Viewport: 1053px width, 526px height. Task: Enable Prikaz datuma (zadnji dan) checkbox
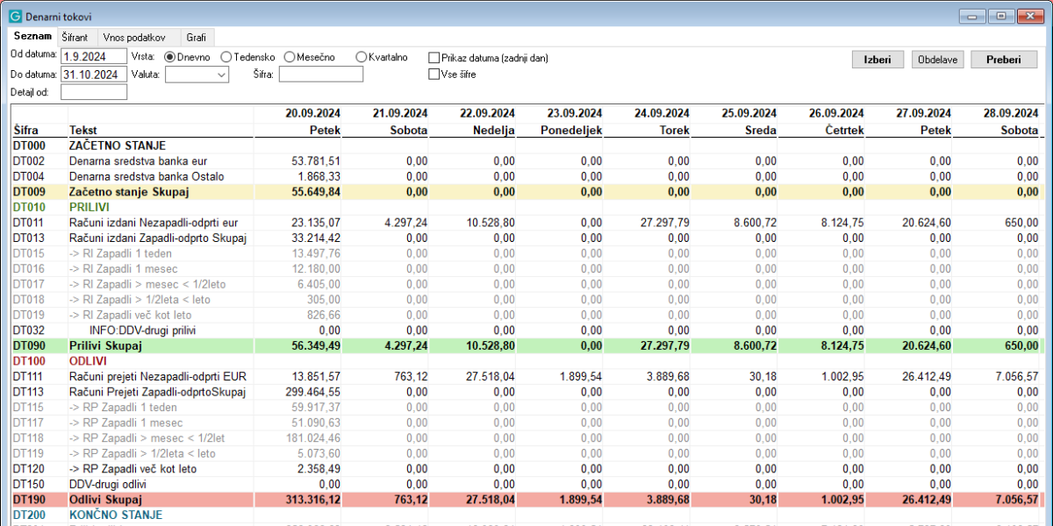[x=434, y=58]
